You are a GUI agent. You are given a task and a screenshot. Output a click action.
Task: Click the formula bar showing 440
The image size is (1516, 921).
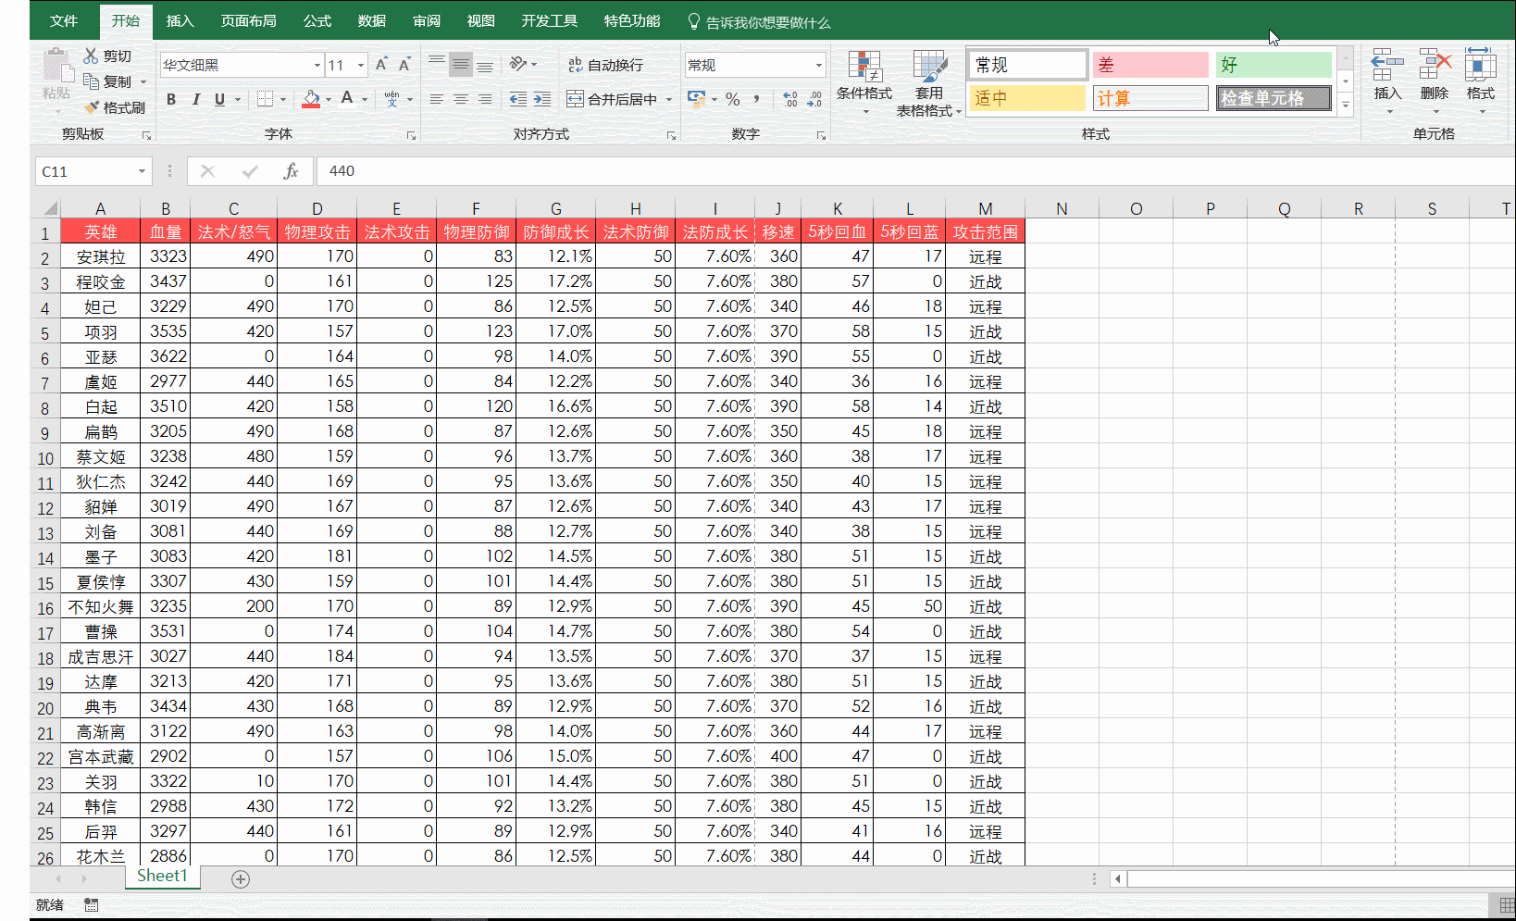click(x=916, y=171)
